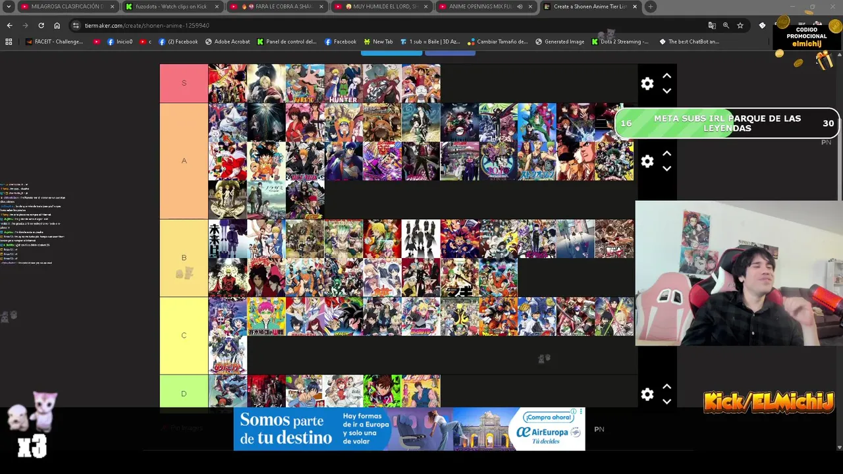
Task: Switch to fuzodota Watch clips on Kick tab
Action: pyautogui.click(x=171, y=7)
